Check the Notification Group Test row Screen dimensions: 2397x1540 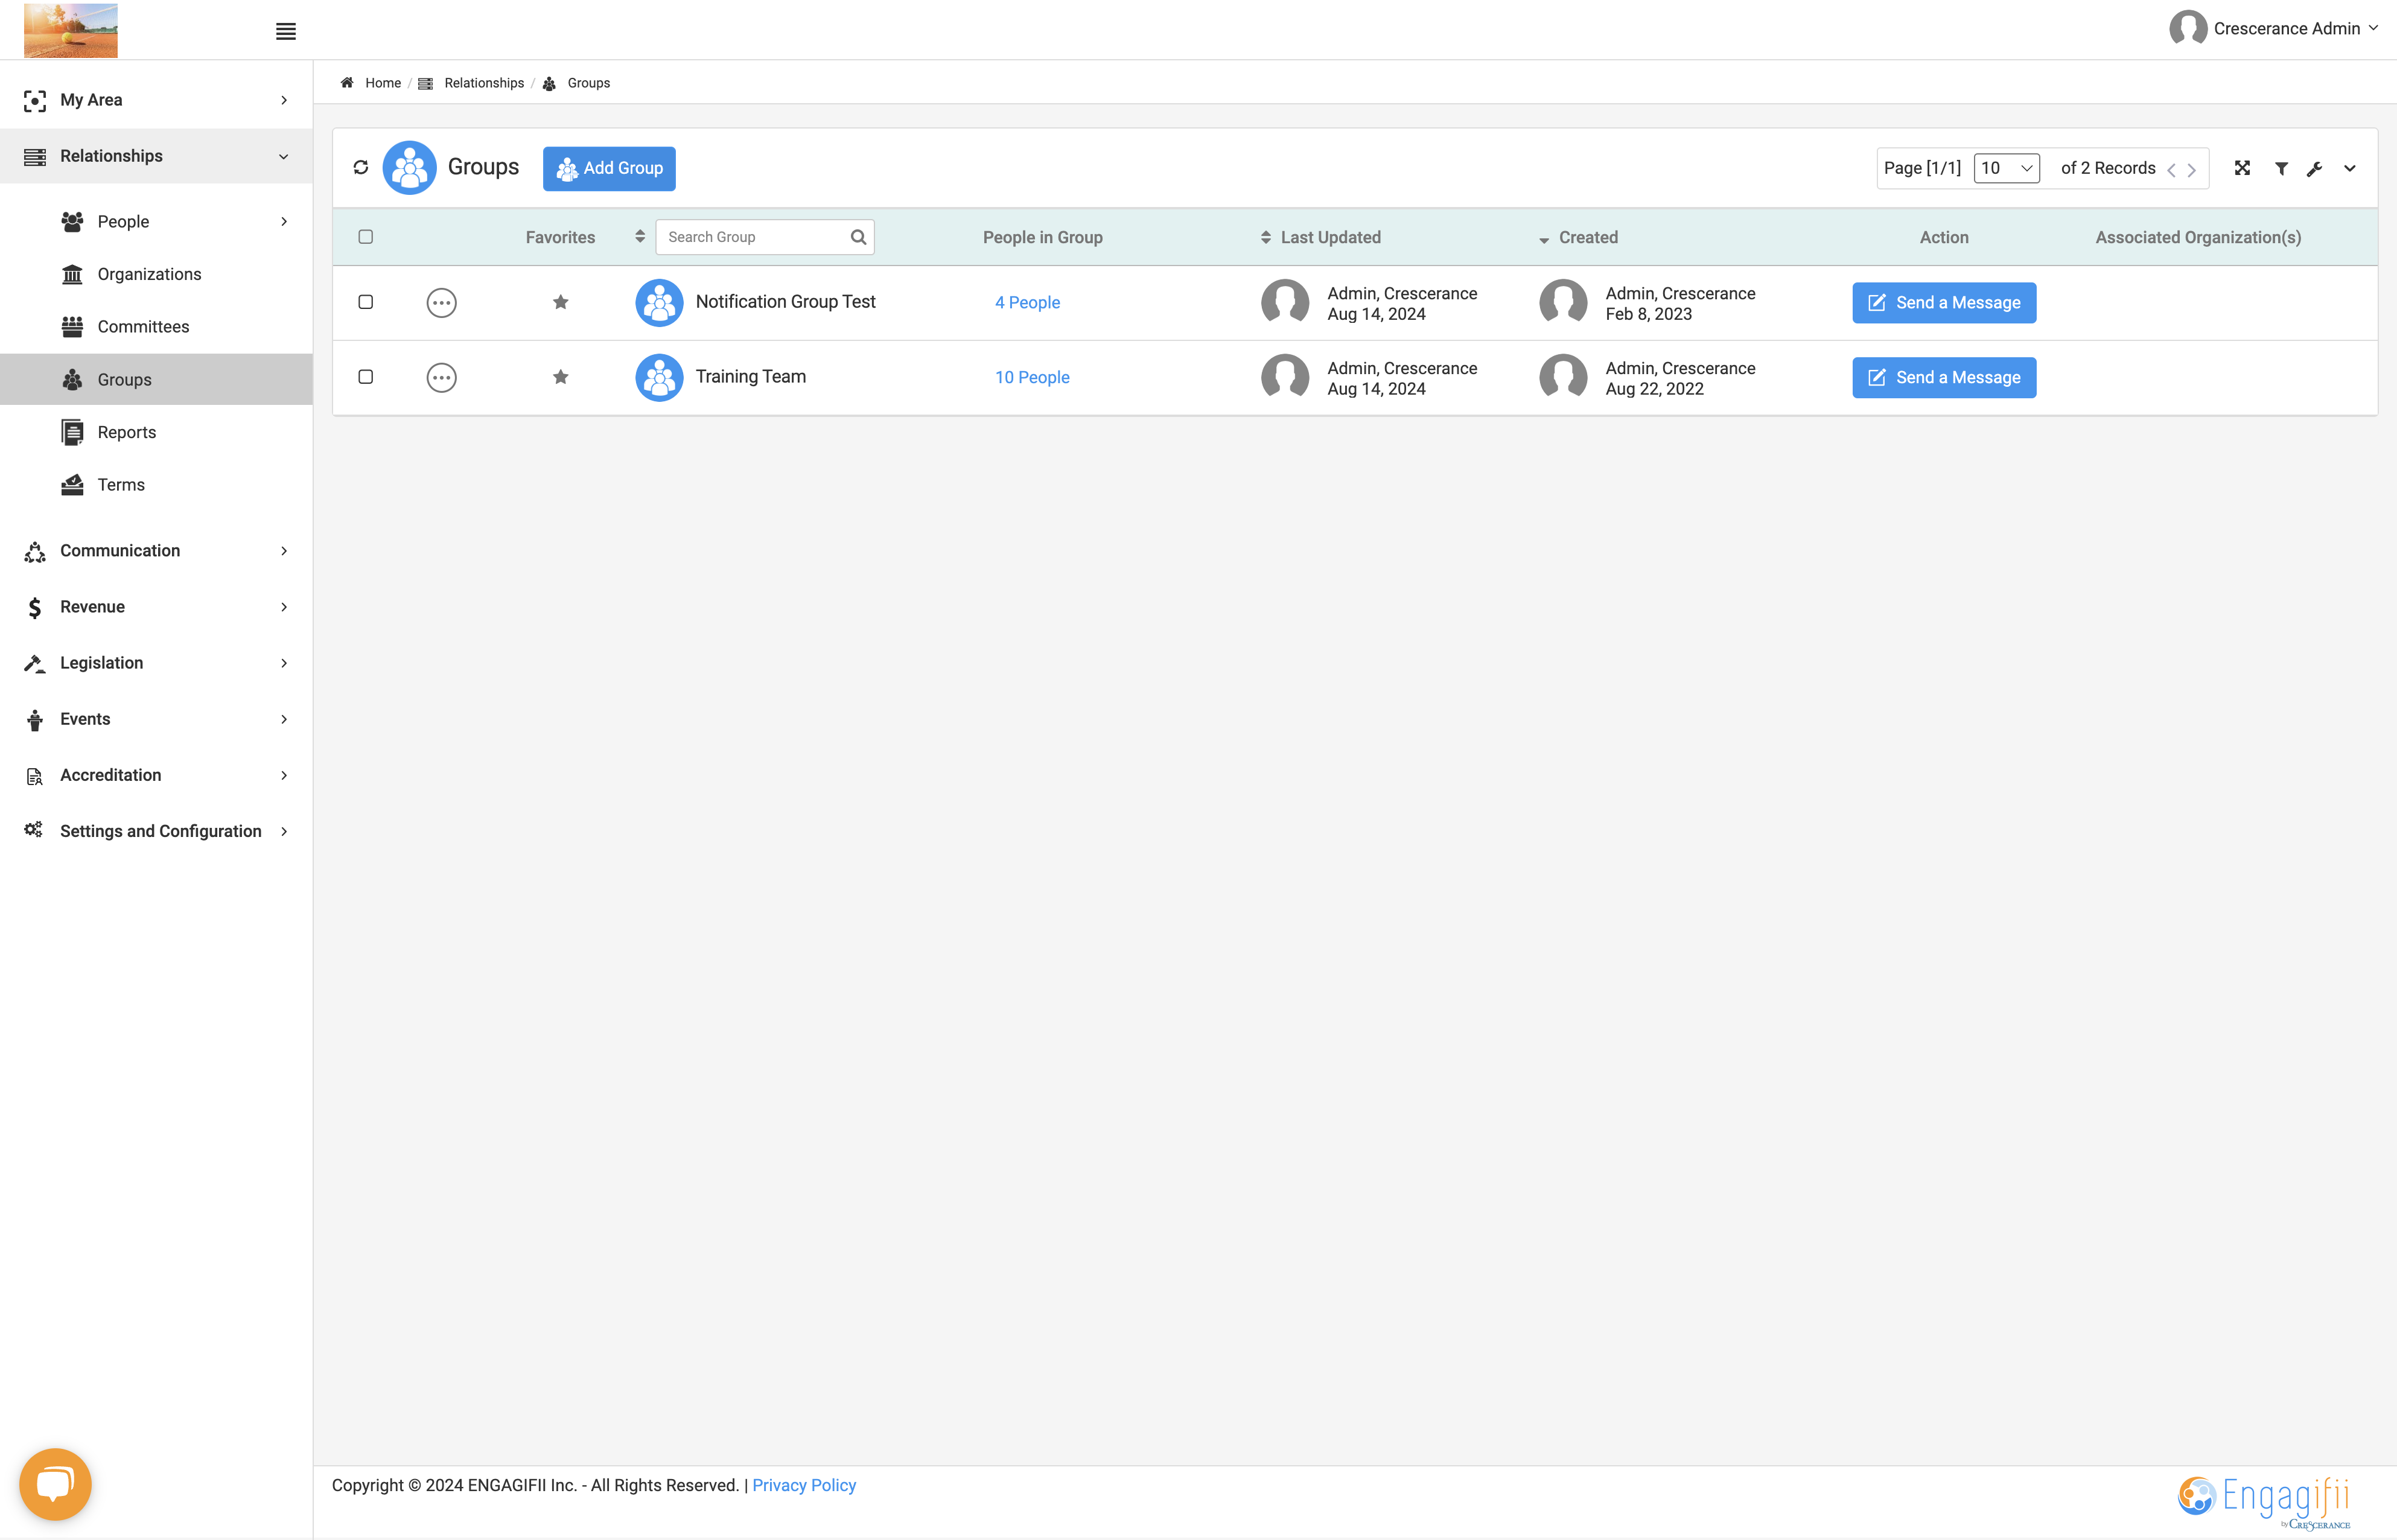(x=366, y=302)
